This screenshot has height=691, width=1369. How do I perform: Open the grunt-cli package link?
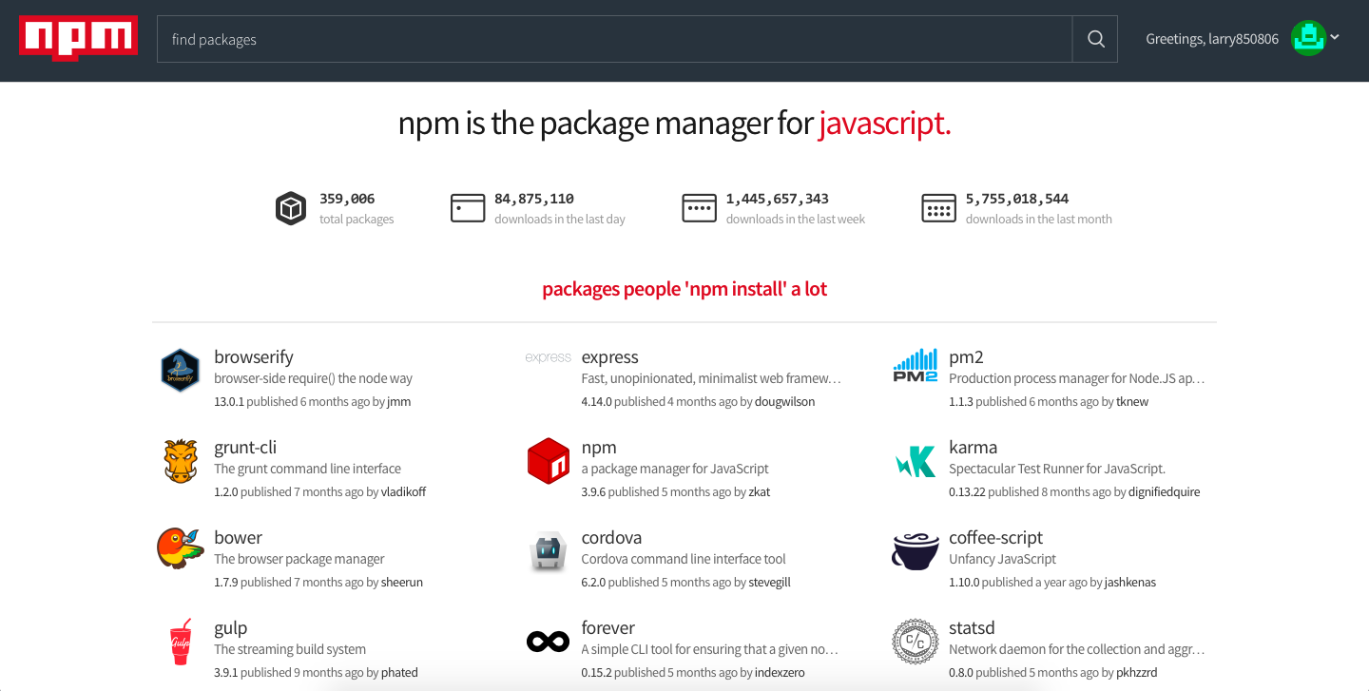click(x=245, y=448)
